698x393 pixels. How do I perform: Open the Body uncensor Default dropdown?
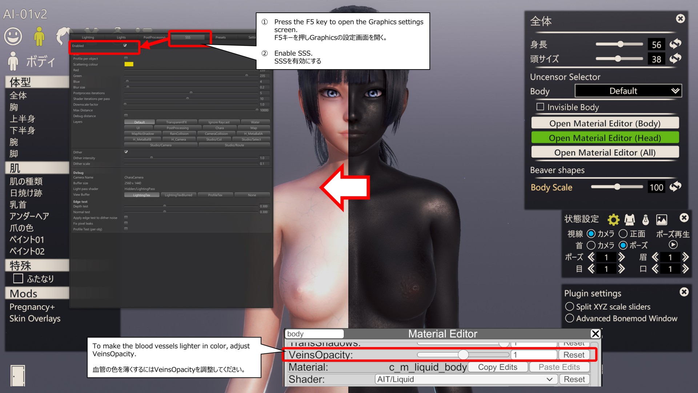[x=628, y=91]
